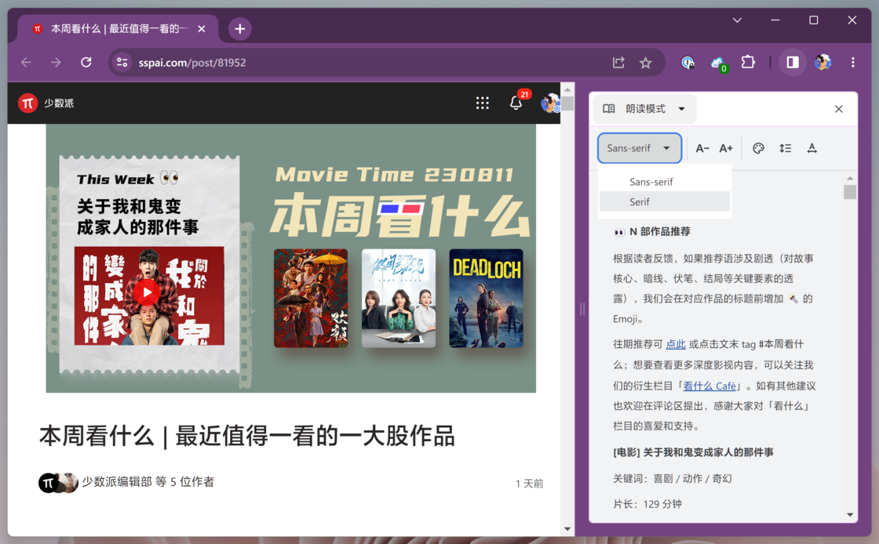Toggle the browser side panel button

tap(793, 62)
